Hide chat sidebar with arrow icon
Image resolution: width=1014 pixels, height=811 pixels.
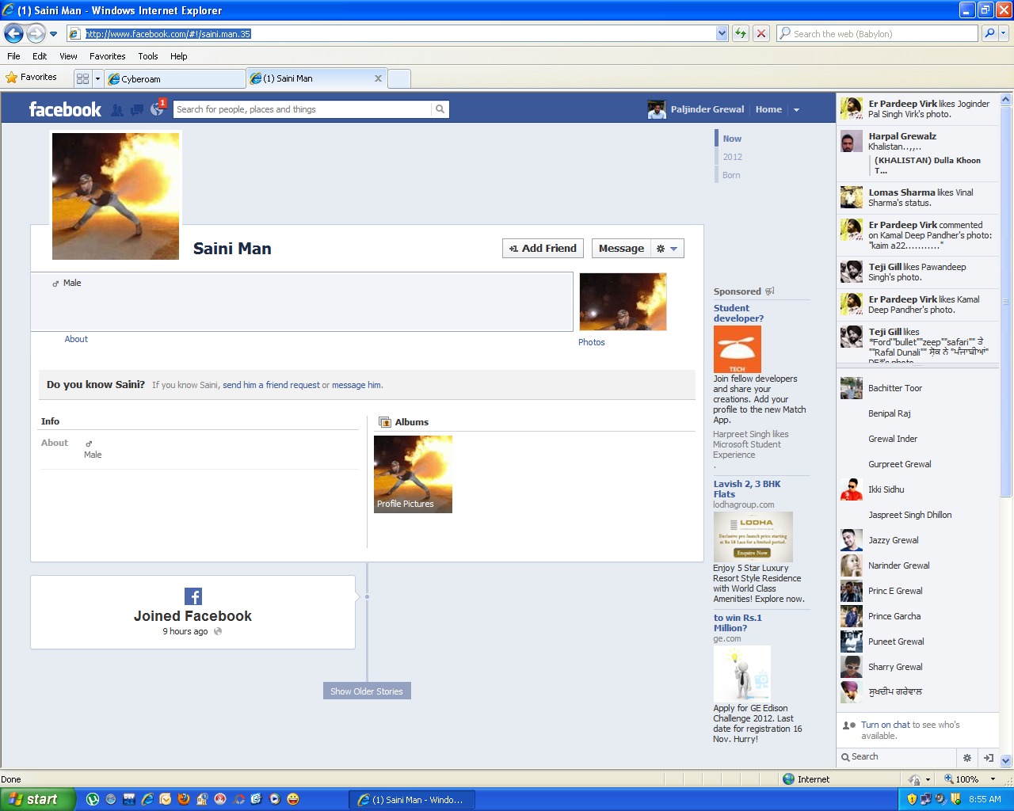(x=989, y=758)
